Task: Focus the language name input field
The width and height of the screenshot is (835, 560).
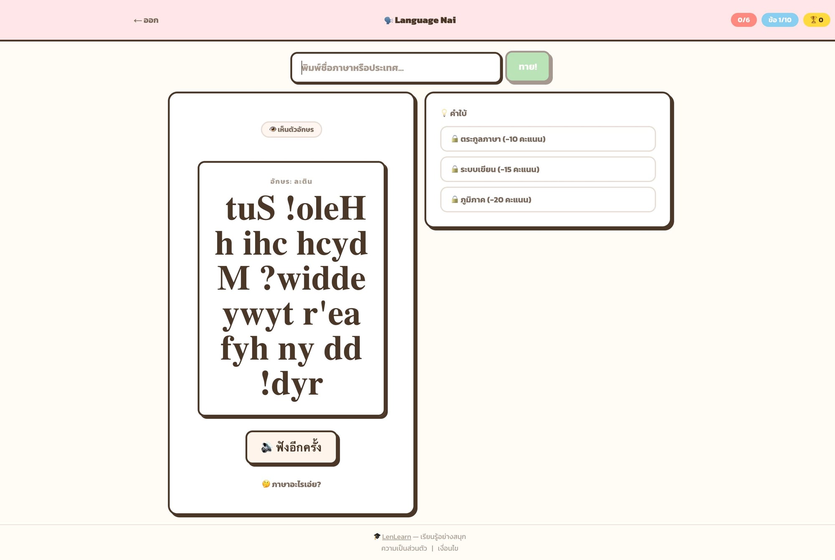Action: (x=396, y=68)
